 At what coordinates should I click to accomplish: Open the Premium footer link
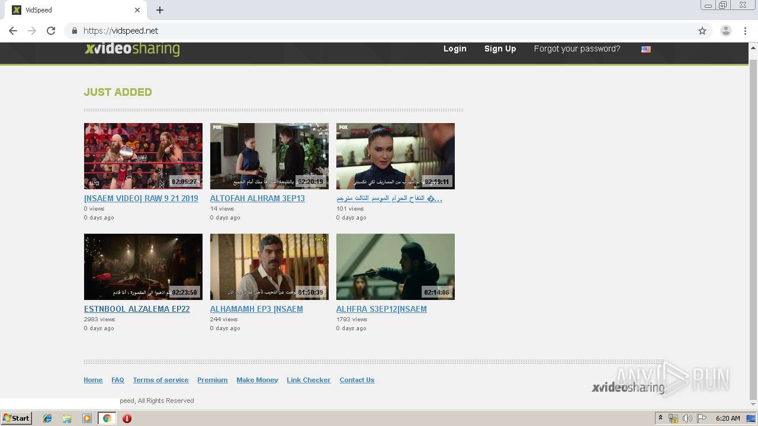(213, 380)
